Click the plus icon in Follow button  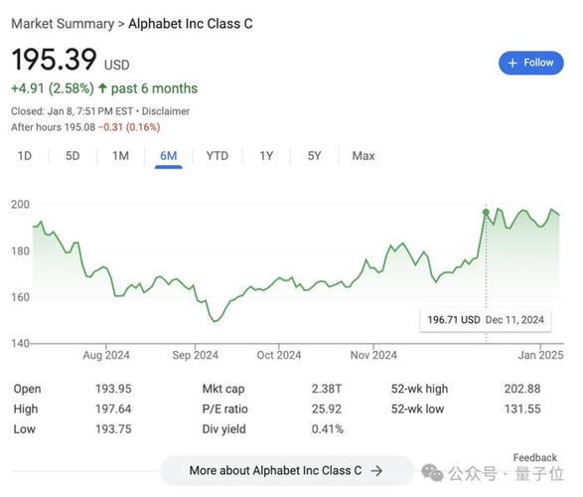(x=512, y=63)
